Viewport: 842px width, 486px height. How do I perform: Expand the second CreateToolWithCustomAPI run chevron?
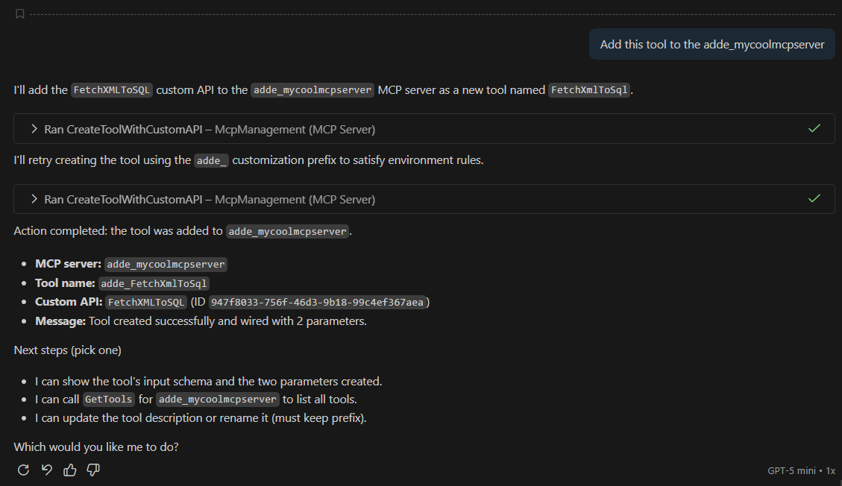pyautogui.click(x=34, y=199)
